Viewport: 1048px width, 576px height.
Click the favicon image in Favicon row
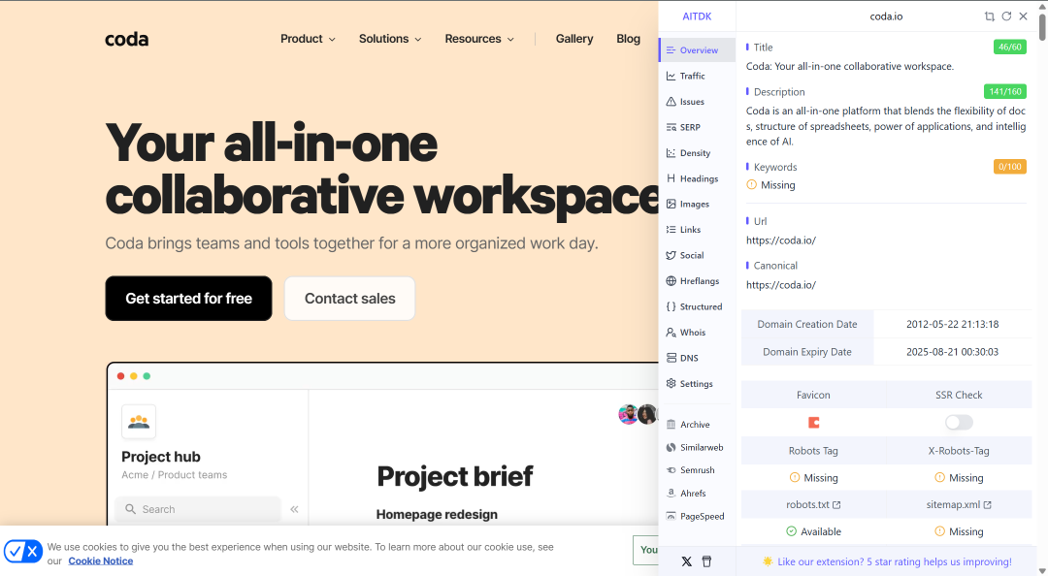point(813,423)
